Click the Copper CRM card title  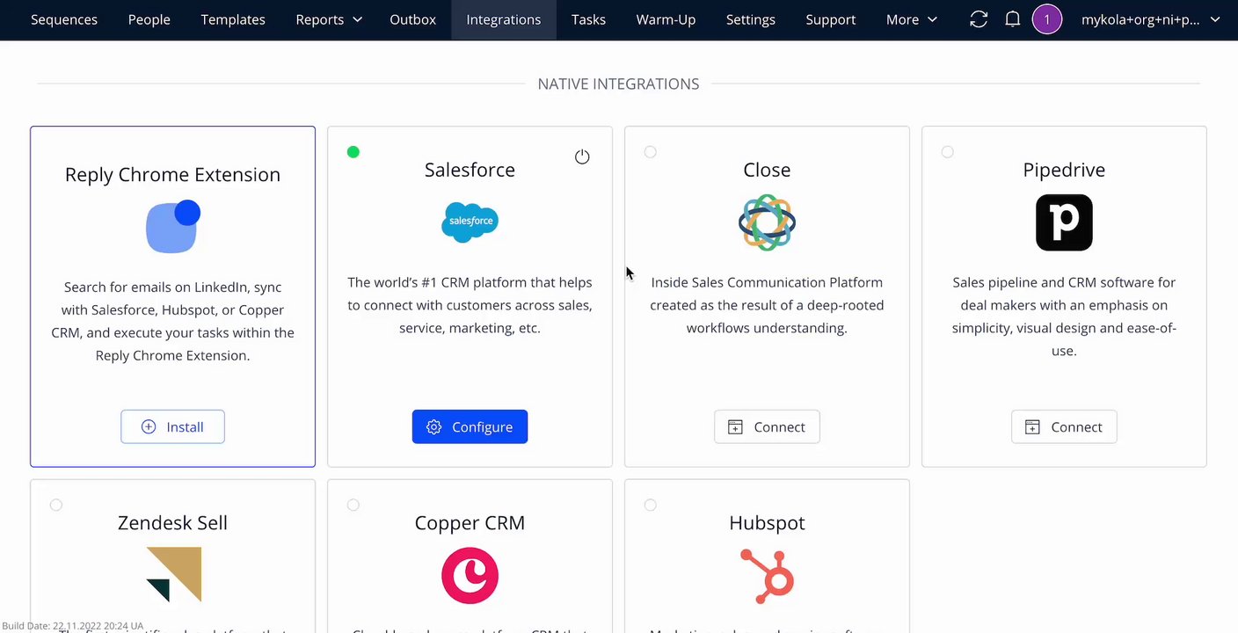point(470,522)
